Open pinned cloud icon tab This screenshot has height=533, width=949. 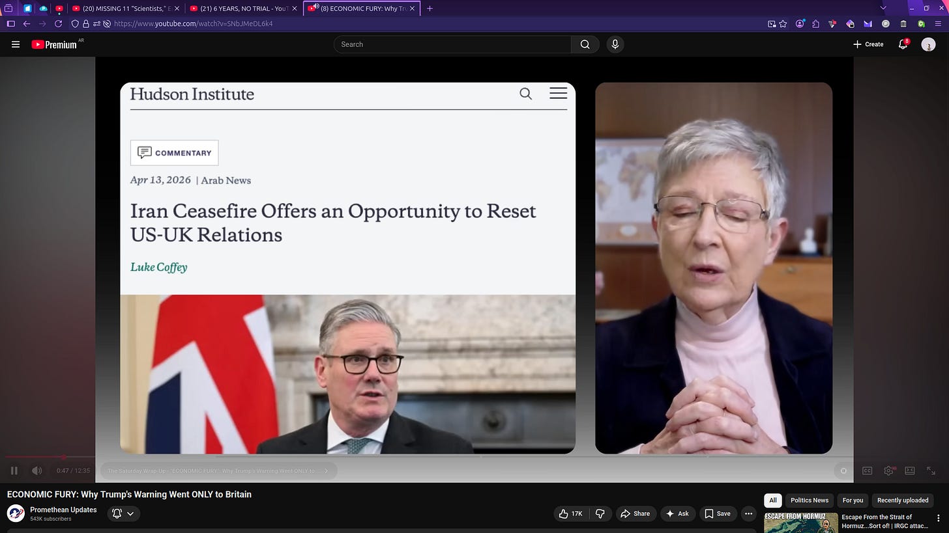pos(43,8)
